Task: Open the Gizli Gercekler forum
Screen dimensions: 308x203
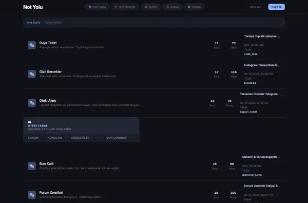Action: click(x=50, y=71)
